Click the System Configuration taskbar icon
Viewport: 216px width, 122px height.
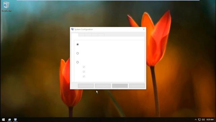click(x=15, y=120)
